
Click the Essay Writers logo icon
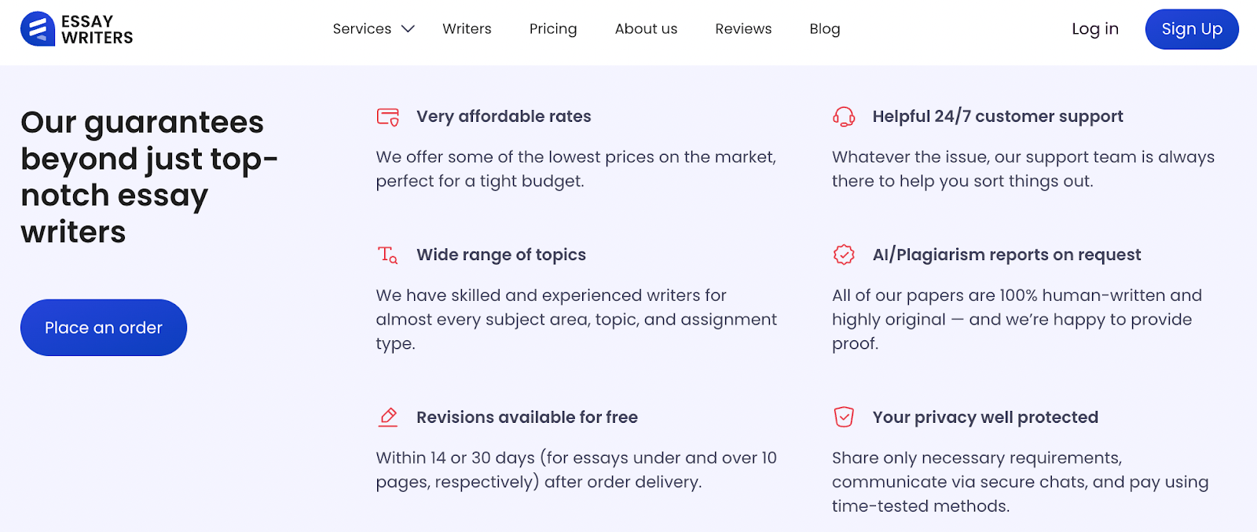click(37, 29)
